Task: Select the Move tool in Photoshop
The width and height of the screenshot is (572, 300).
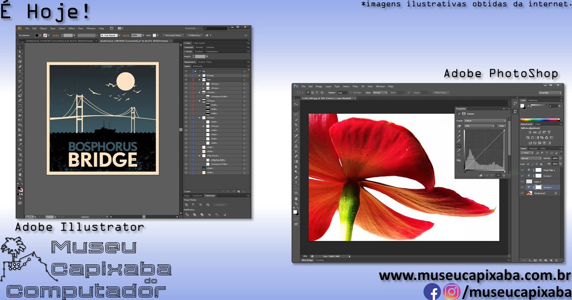Action: (x=296, y=104)
